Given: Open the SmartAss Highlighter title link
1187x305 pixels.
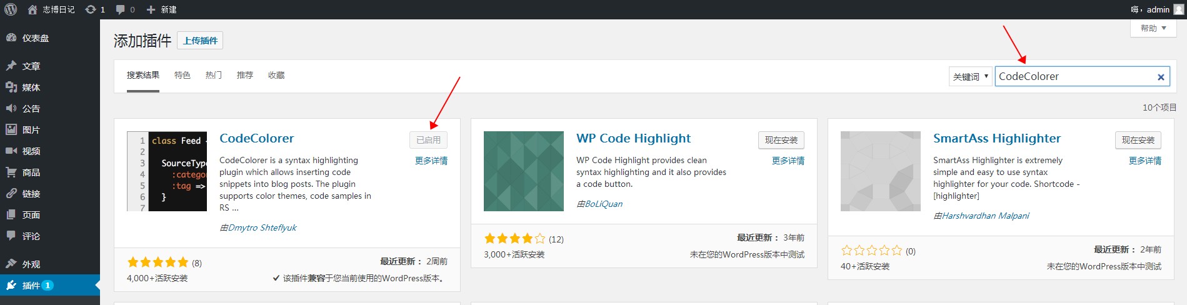Looking at the screenshot, I should tap(997, 138).
